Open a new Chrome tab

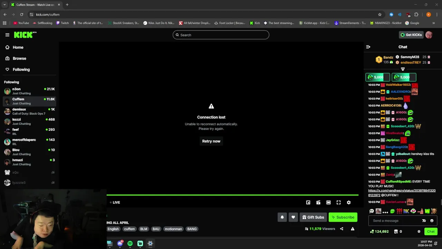pos(67,5)
